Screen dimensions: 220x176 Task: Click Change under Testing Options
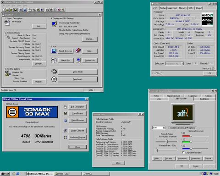[39, 82]
